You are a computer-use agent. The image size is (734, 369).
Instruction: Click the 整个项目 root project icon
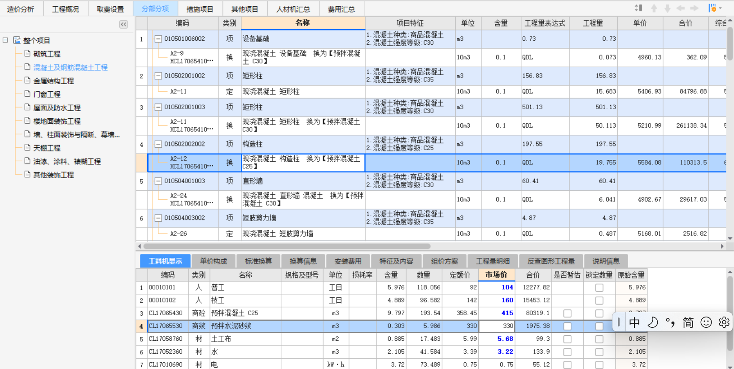[x=17, y=40]
